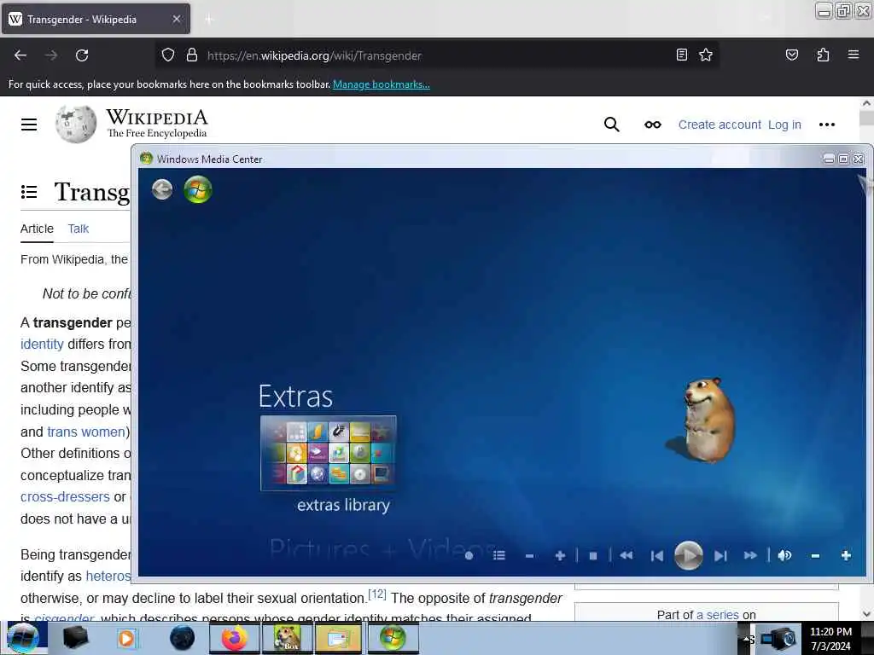Skip to next track in Media Center
874x655 pixels.
click(720, 556)
